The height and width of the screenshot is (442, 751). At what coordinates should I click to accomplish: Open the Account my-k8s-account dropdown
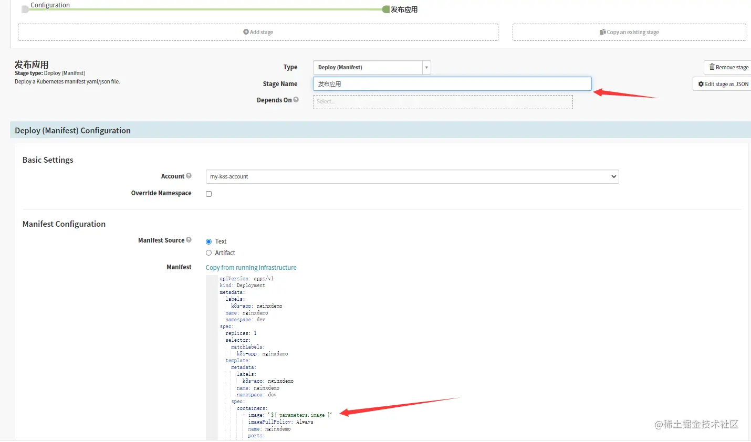pos(412,176)
